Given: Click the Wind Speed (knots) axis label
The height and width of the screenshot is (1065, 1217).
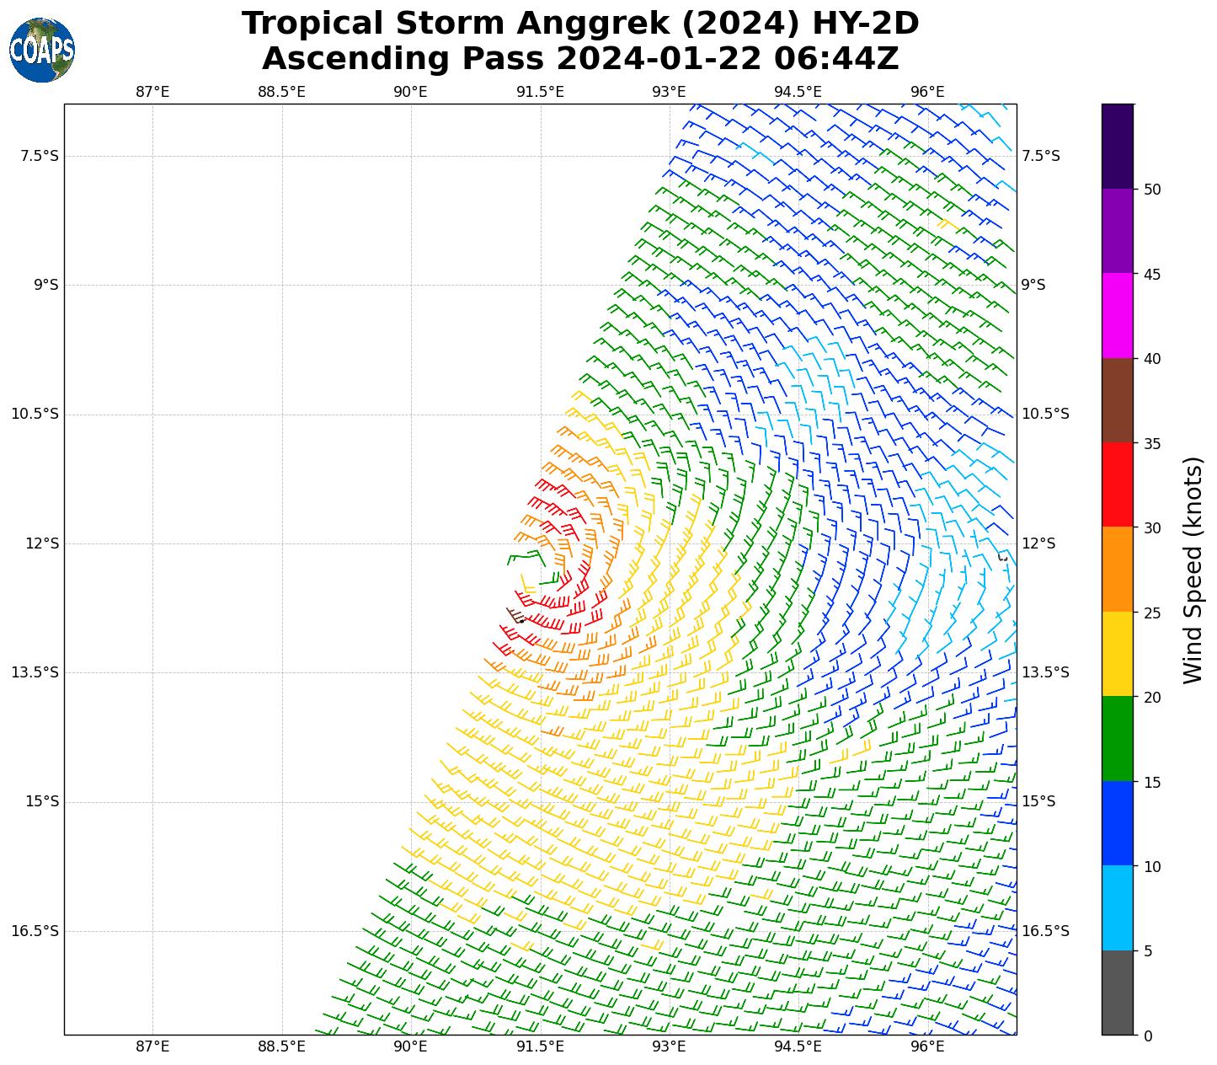Looking at the screenshot, I should [x=1193, y=570].
